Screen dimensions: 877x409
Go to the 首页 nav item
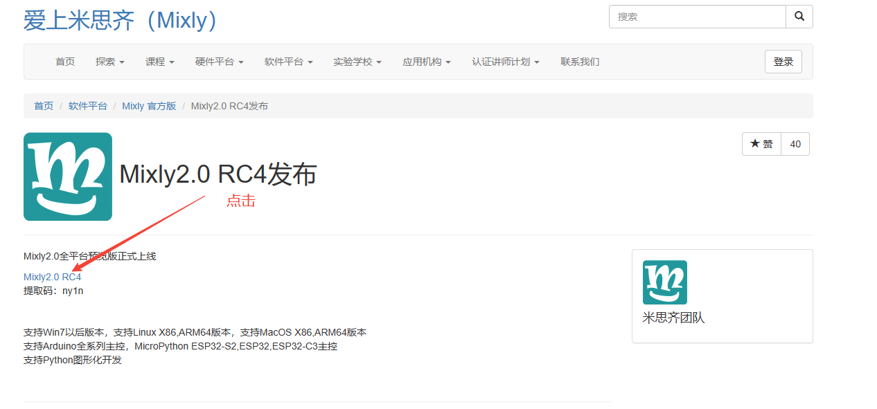65,62
